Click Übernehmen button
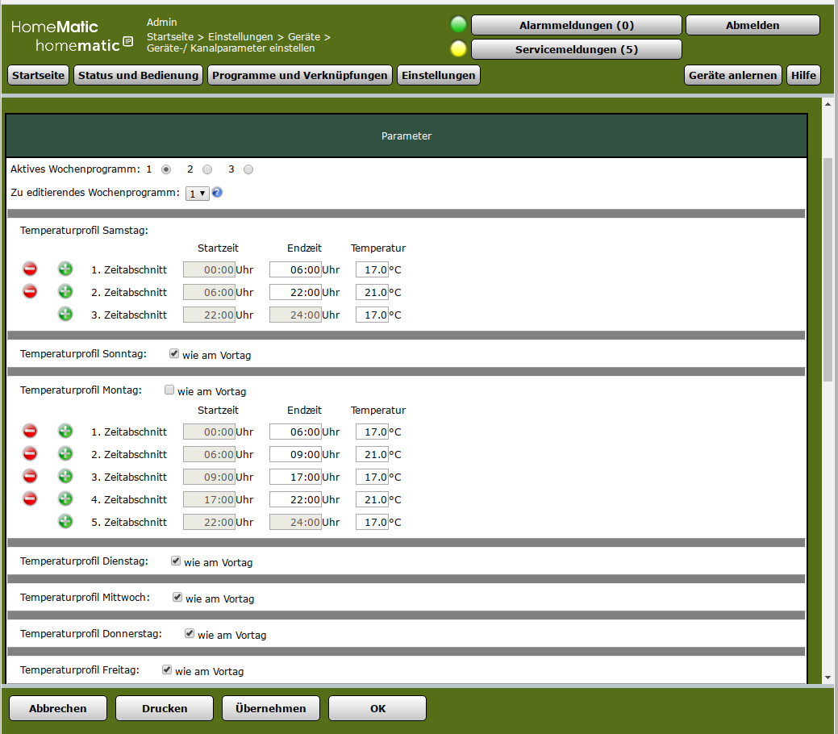The height and width of the screenshot is (734, 838). pos(271,708)
